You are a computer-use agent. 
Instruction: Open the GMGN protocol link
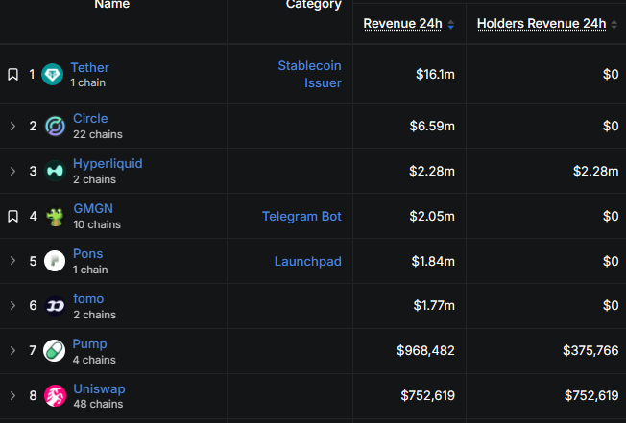point(93,208)
